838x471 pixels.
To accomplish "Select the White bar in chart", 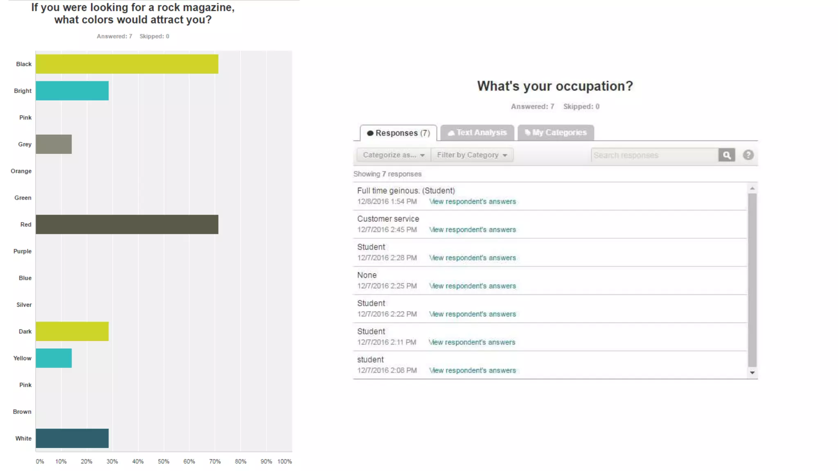I will pyautogui.click(x=72, y=438).
